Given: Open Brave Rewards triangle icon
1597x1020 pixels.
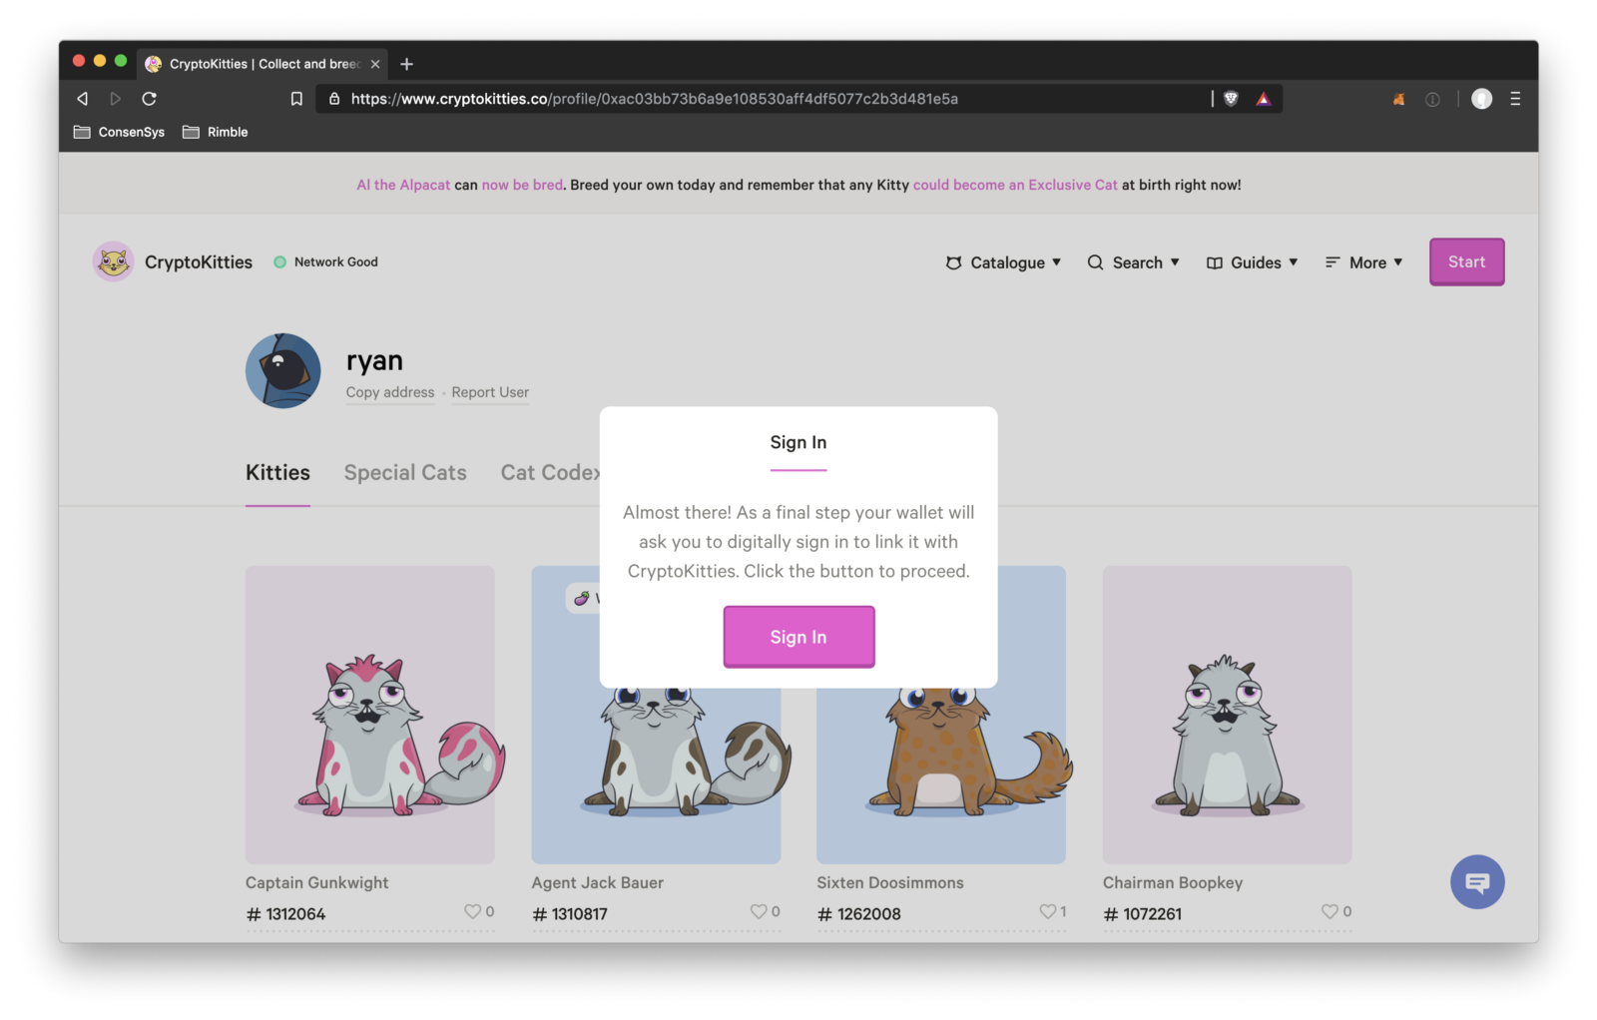Looking at the screenshot, I should coord(1264,99).
